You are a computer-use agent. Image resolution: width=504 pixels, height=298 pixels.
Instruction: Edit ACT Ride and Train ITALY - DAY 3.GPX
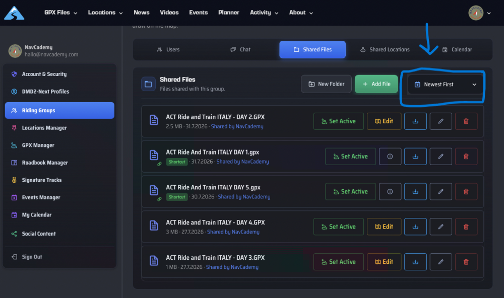[384, 262]
